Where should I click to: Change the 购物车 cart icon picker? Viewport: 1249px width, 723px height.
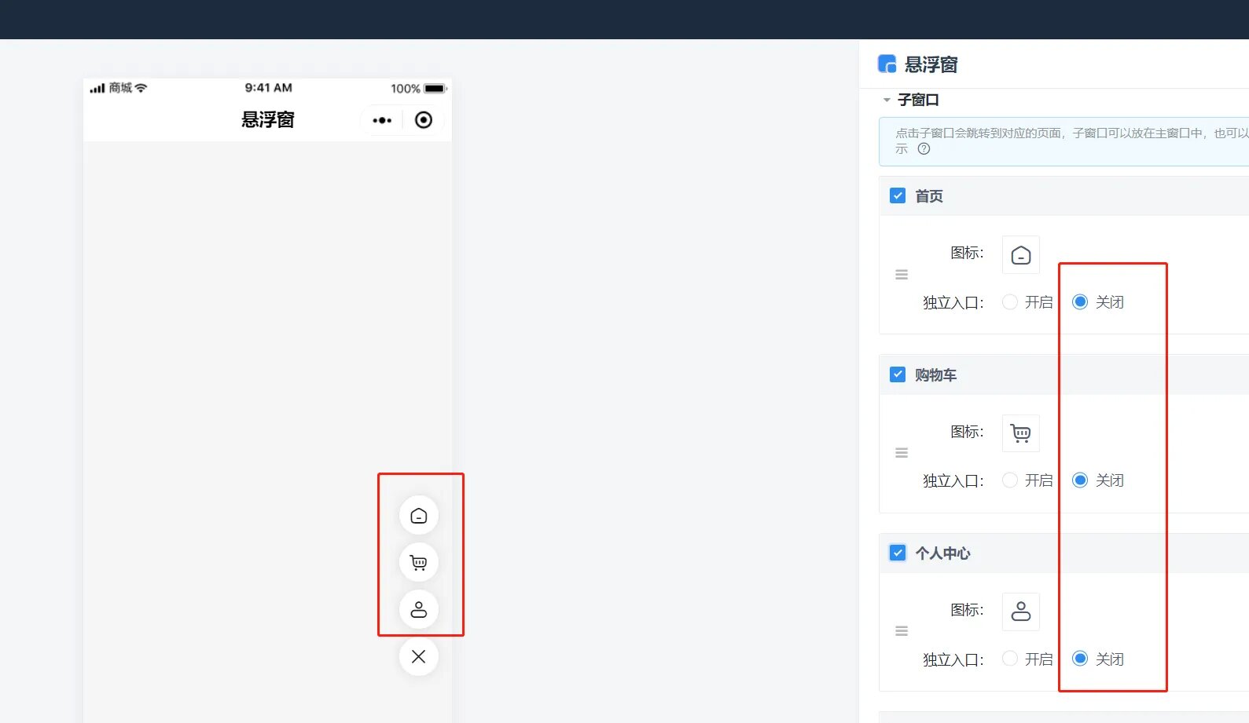[x=1020, y=433]
